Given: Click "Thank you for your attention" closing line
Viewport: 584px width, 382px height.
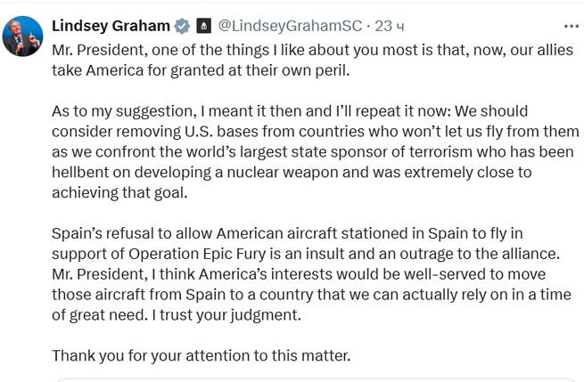Looking at the screenshot, I should 202,354.
